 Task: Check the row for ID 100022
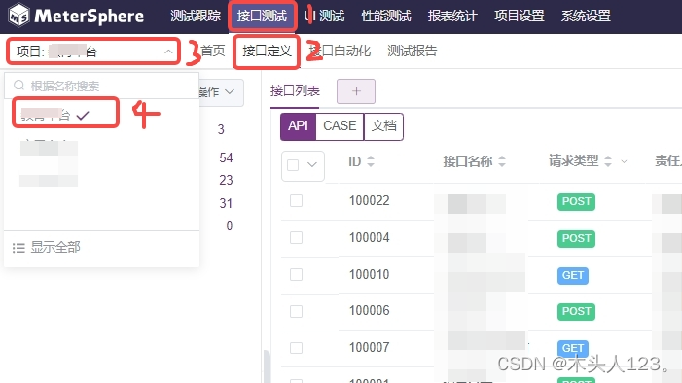[x=296, y=201]
